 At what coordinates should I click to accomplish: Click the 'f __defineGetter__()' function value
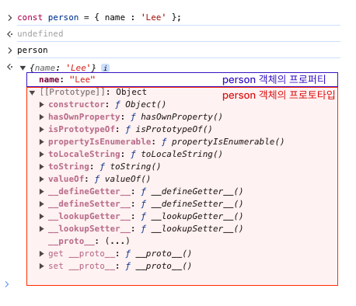192,191
